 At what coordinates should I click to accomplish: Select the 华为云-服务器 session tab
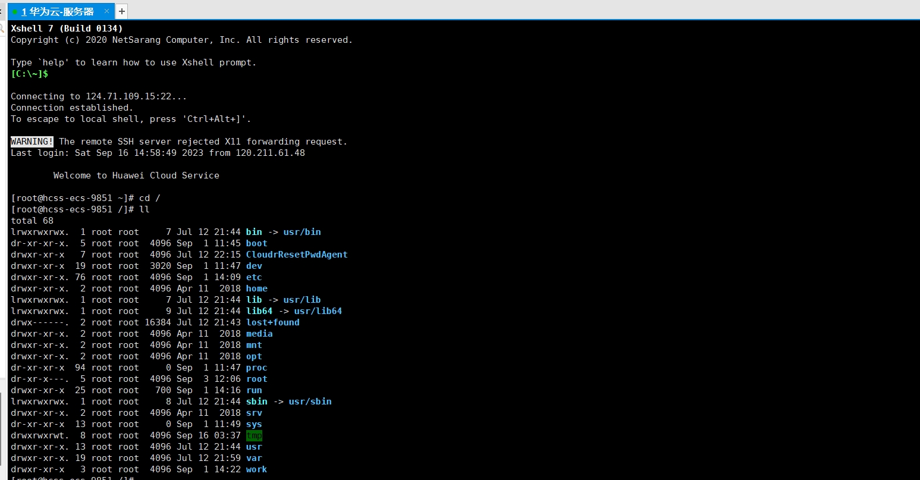60,11
